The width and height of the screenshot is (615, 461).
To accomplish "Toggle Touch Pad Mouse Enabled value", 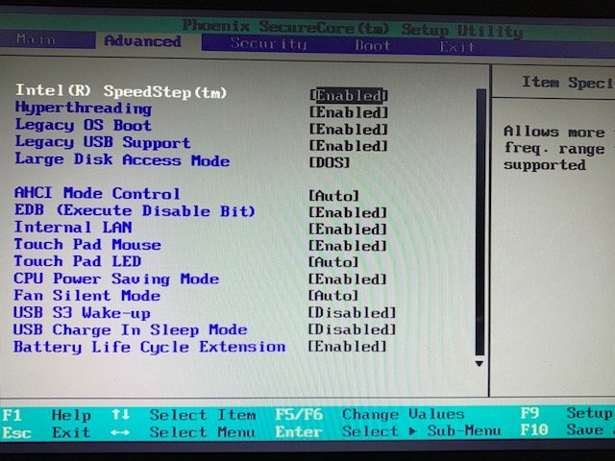I will 348,246.
